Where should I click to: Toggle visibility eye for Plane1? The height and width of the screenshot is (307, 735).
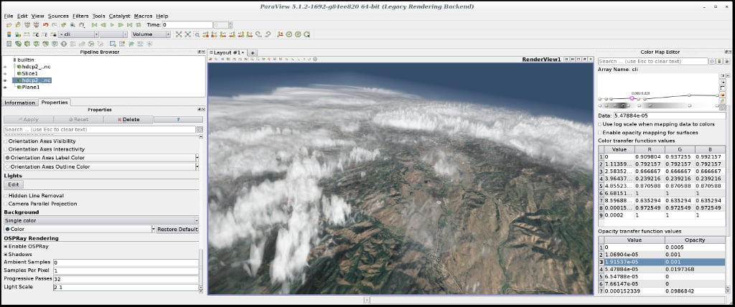(6, 88)
